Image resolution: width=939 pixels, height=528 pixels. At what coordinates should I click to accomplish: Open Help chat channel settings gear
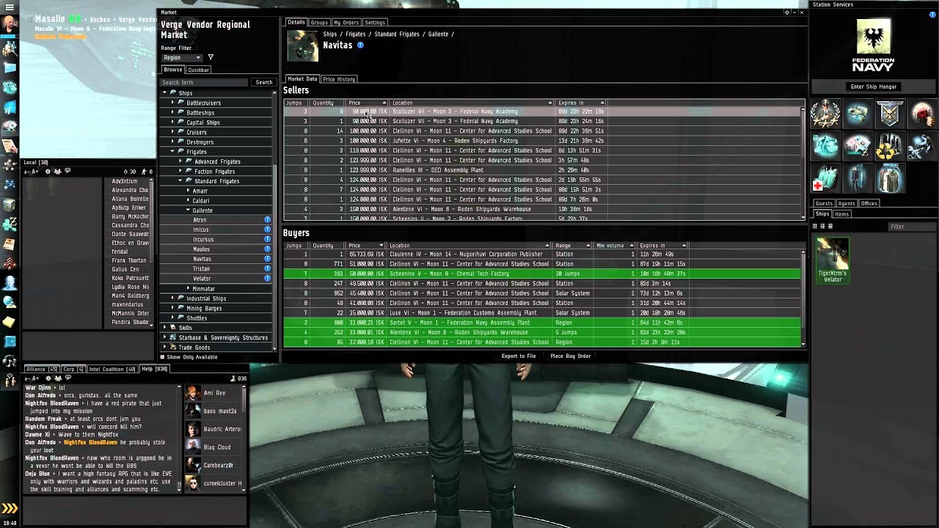50,378
